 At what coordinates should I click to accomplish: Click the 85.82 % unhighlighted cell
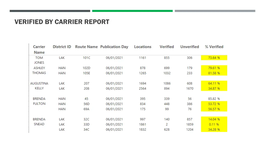(x=214, y=99)
